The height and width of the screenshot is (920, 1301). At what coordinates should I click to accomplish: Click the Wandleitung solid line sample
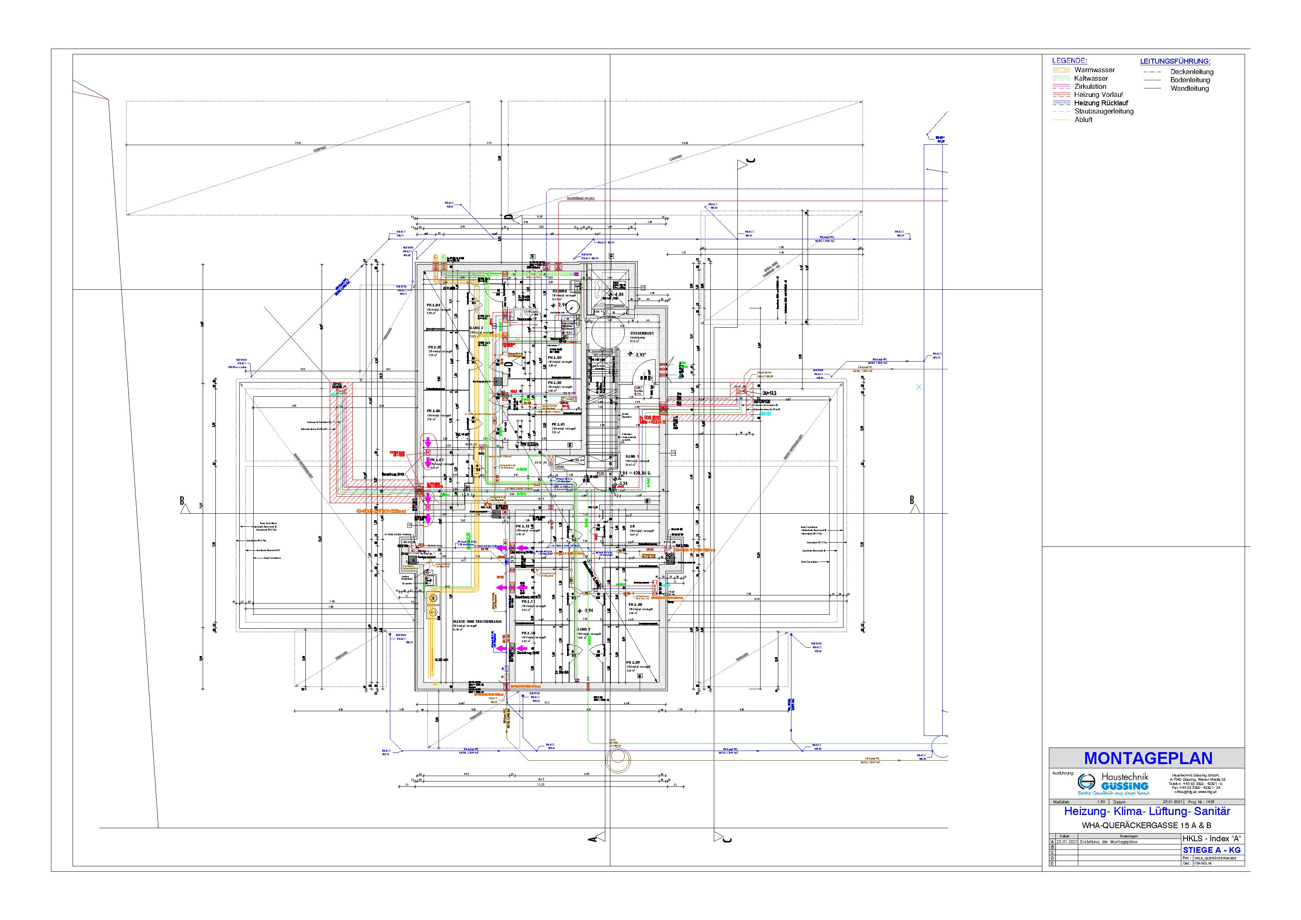pos(1153,88)
